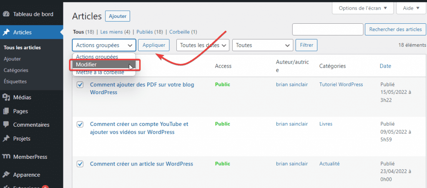Click author brian sainclair on 'créer un article' row
Screen dimensions: 427x188
292,164
